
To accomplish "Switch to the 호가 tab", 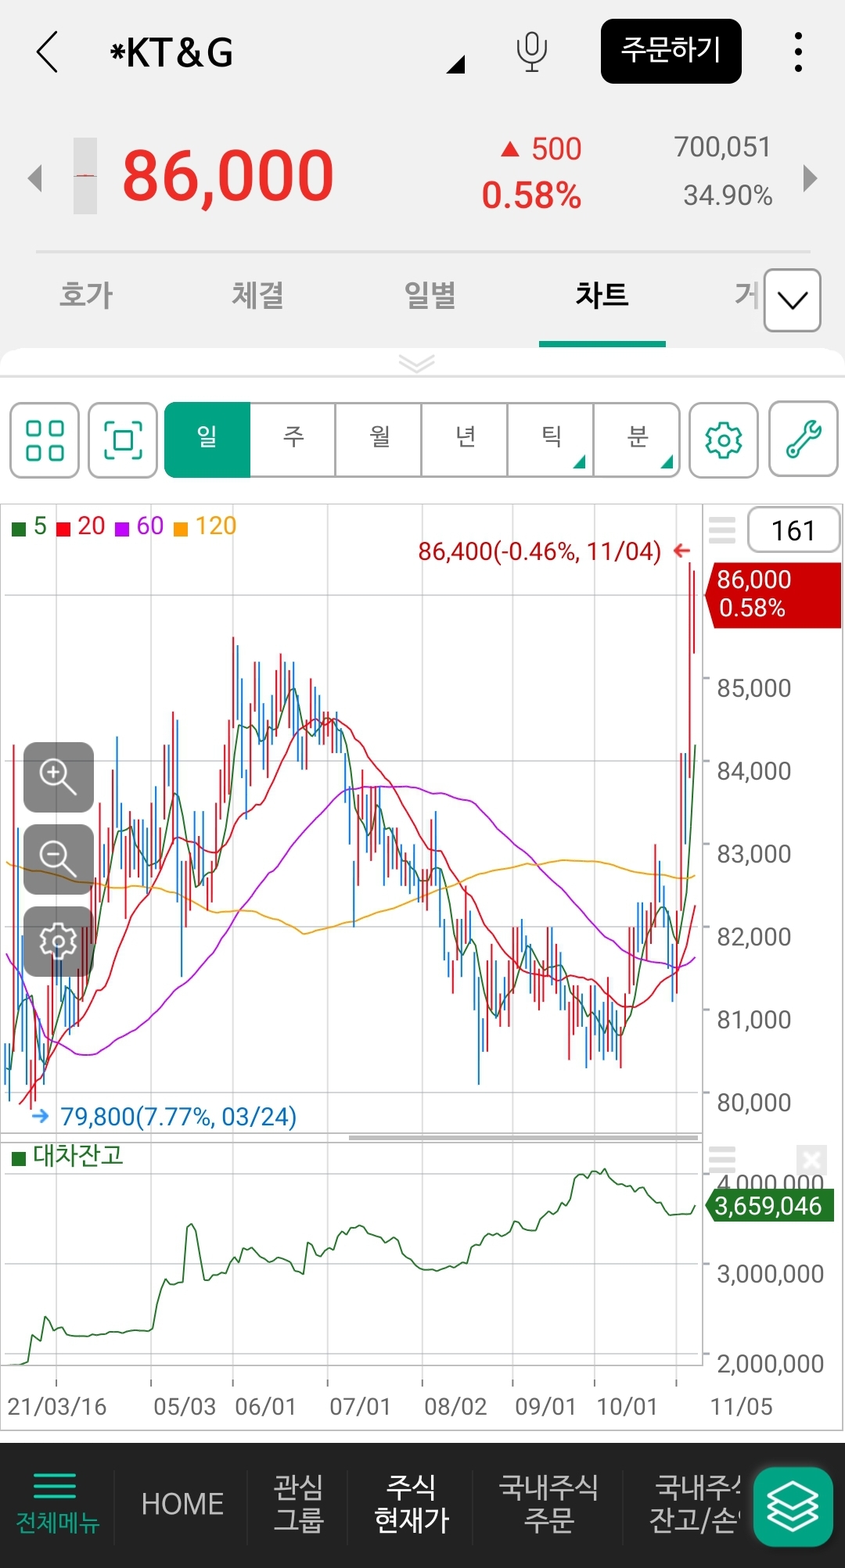I will point(86,296).
